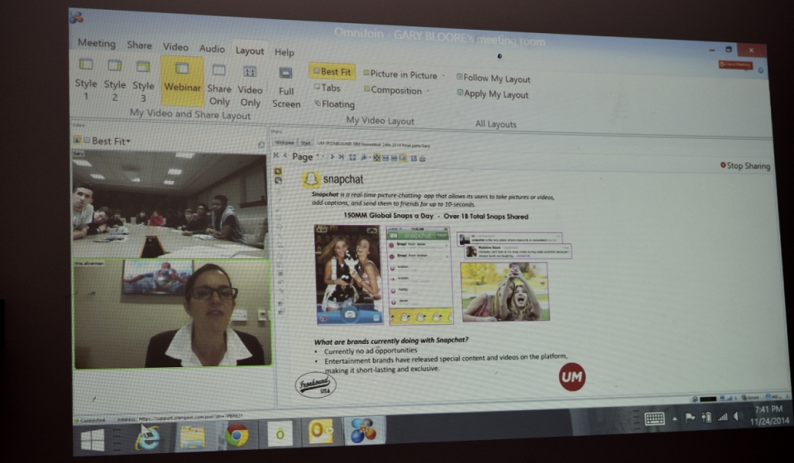Open Internet Explorer from the taskbar
The height and width of the screenshot is (463, 794).
coord(148,437)
